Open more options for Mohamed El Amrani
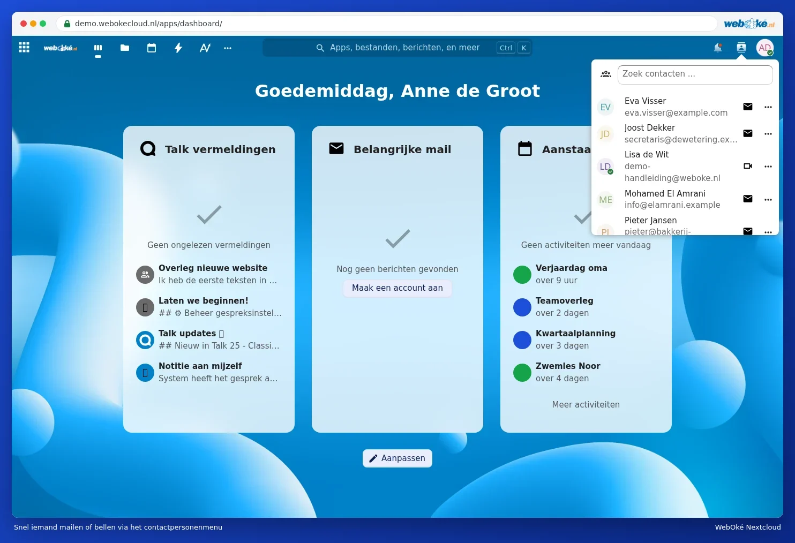The height and width of the screenshot is (543, 795). pos(768,200)
